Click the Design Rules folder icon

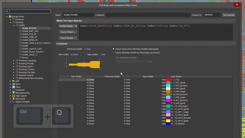click(10, 16)
